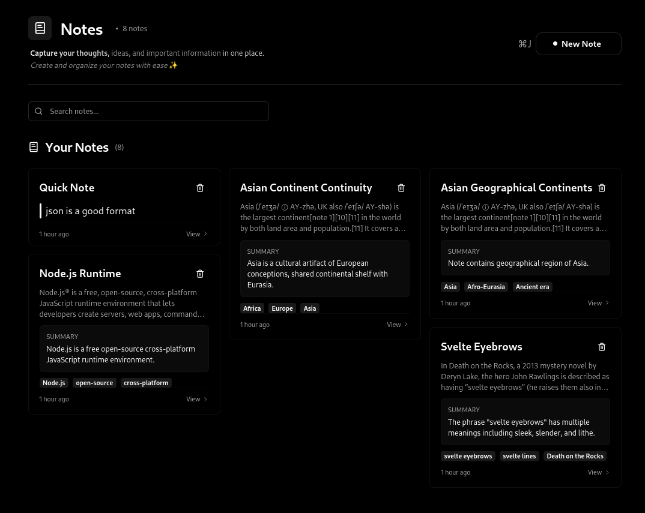Delete the Asian Continent Continuity note
645x513 pixels.
[401, 188]
